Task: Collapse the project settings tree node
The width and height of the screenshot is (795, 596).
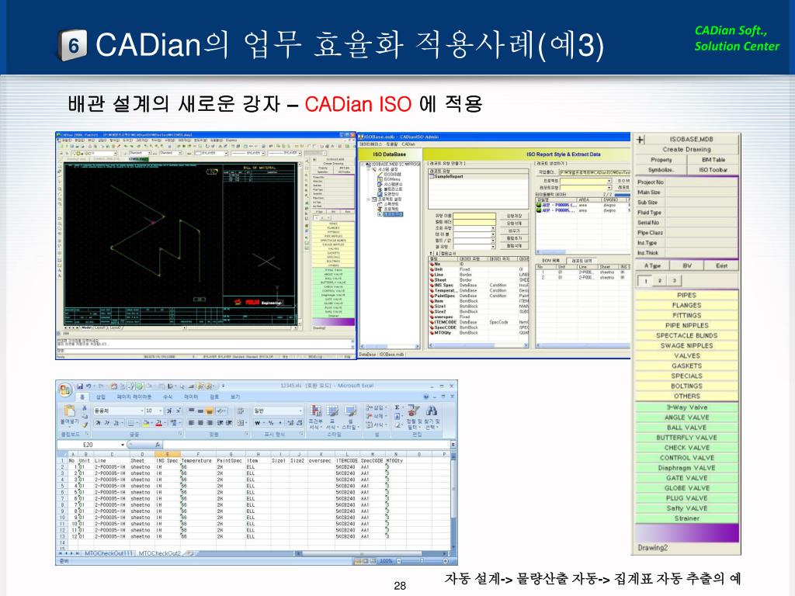Action: 369,199
